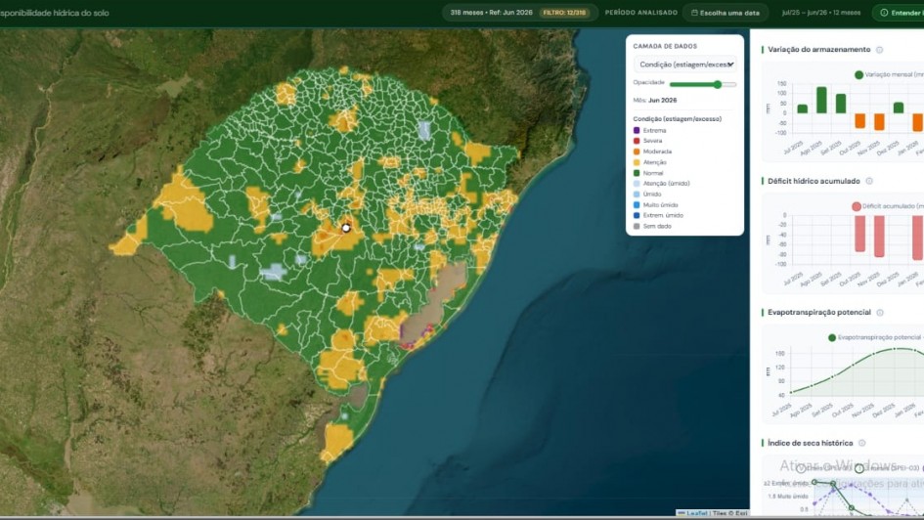Click the Atenção (úmido) pale blue swatch

coord(637,183)
